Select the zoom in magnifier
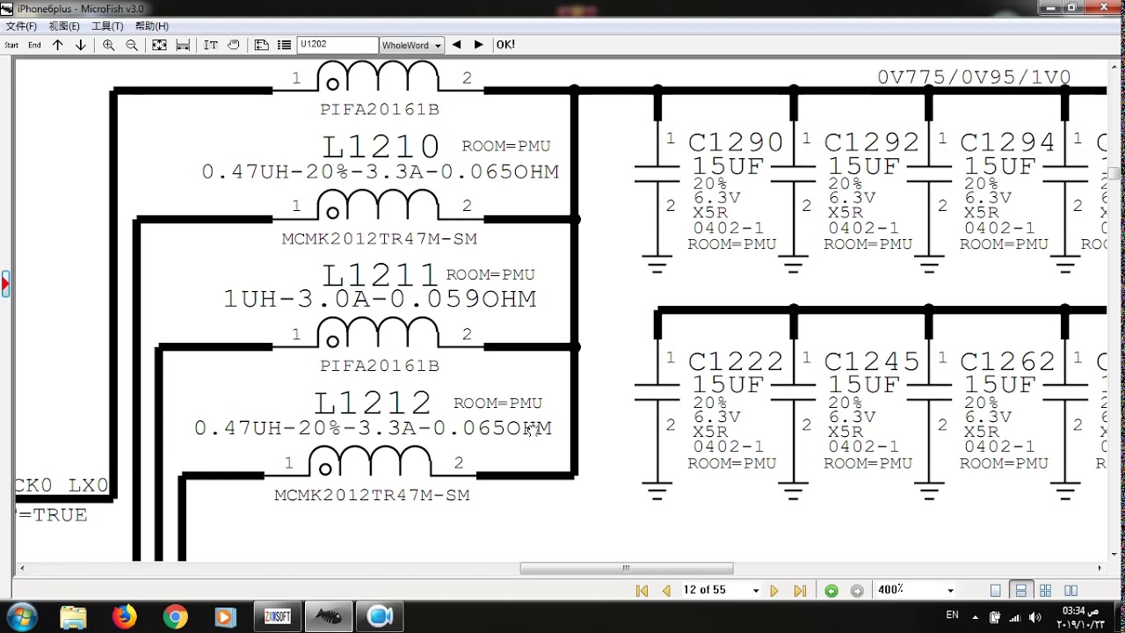This screenshot has height=633, width=1125. [109, 45]
